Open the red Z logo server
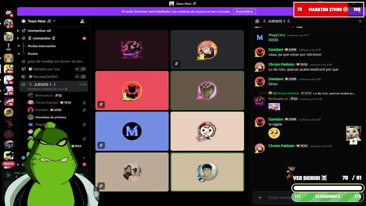 tap(9, 123)
